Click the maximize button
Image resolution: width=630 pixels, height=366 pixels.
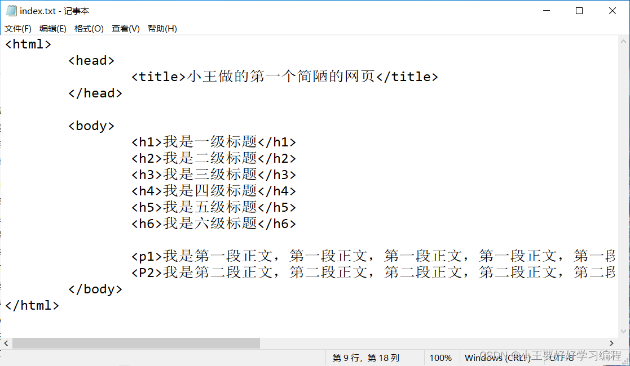[578, 10]
